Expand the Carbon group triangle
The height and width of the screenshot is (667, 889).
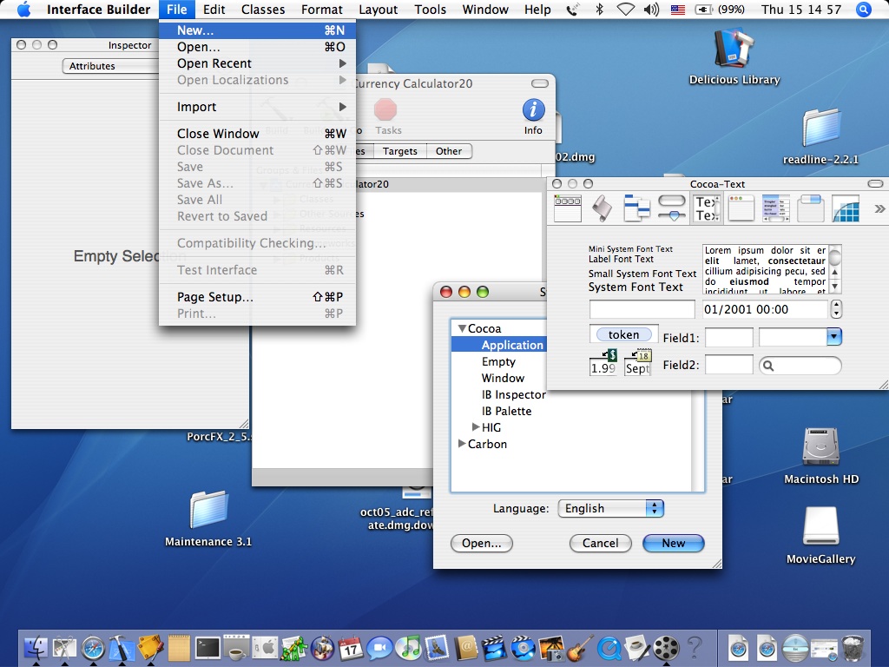pos(462,443)
